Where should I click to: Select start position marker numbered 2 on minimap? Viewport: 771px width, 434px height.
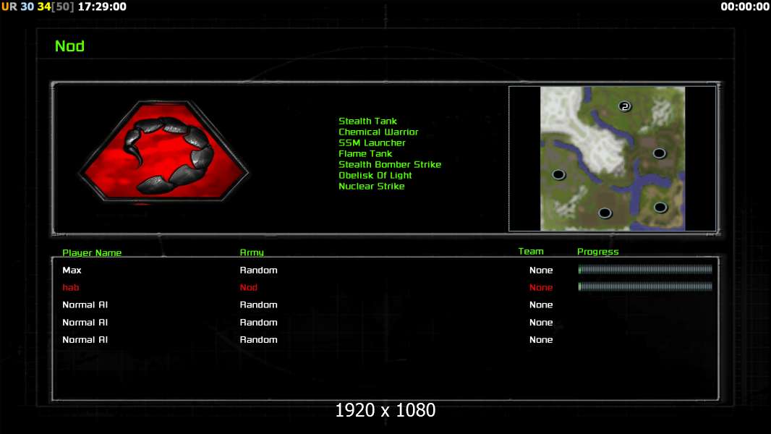coord(624,106)
